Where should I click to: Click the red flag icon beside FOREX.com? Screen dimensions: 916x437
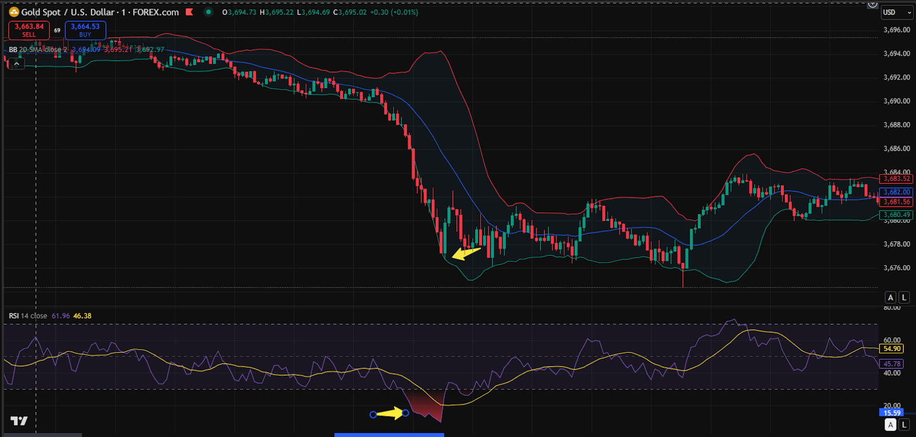pyautogui.click(x=189, y=12)
